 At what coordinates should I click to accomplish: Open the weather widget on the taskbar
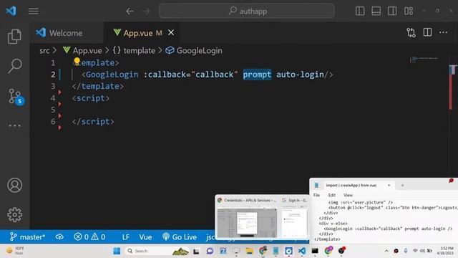15,251
